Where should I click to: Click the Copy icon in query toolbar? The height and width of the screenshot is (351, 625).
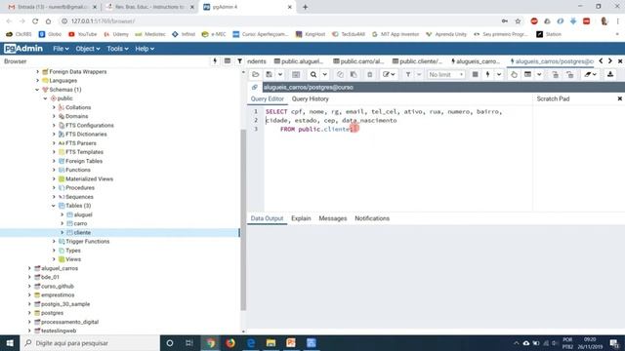340,74
